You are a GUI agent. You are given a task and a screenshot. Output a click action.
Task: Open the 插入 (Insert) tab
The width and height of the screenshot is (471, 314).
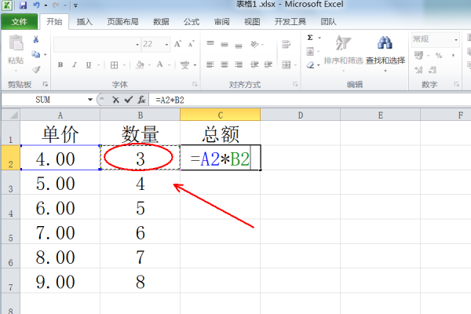pos(85,22)
